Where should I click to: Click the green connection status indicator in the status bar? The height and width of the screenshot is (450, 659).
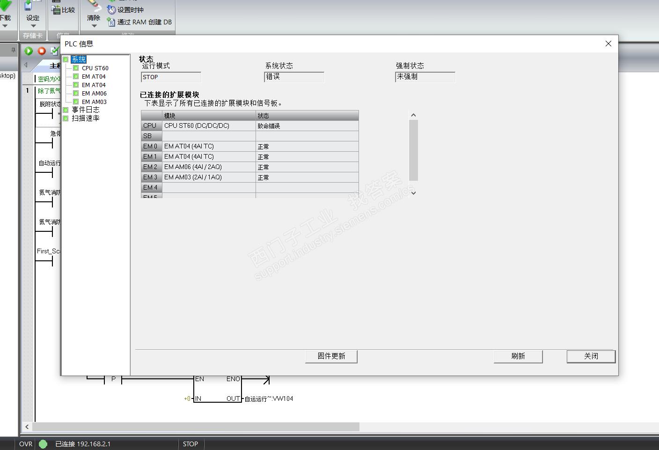coord(43,444)
